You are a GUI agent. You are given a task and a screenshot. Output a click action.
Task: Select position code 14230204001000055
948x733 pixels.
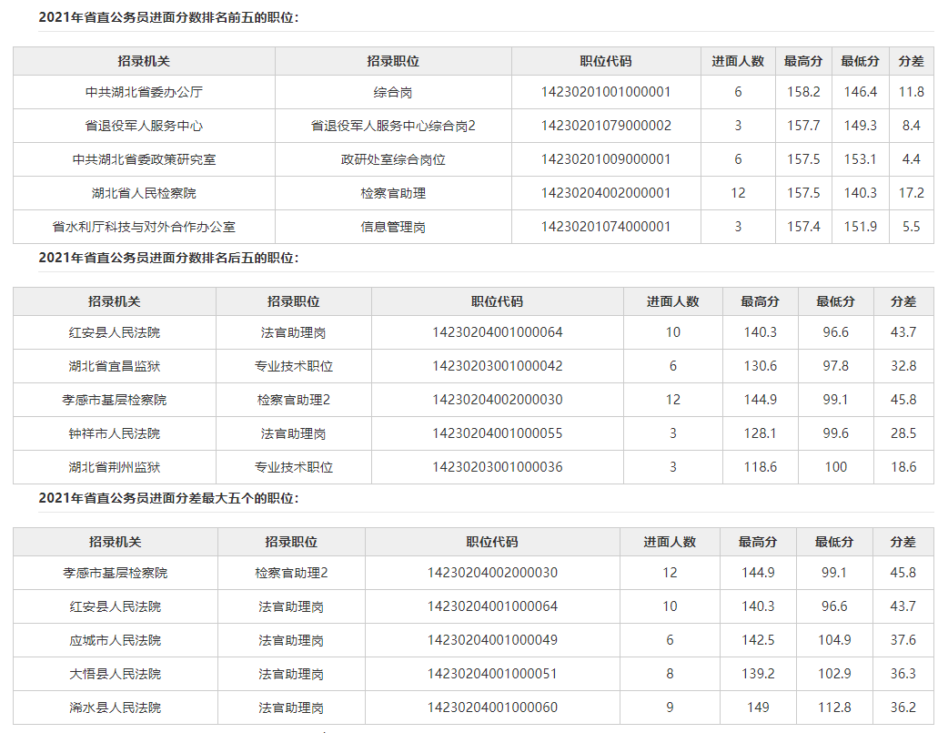(x=497, y=434)
